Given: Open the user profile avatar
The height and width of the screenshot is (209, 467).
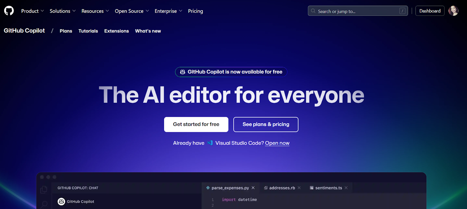Looking at the screenshot, I should coord(453,11).
